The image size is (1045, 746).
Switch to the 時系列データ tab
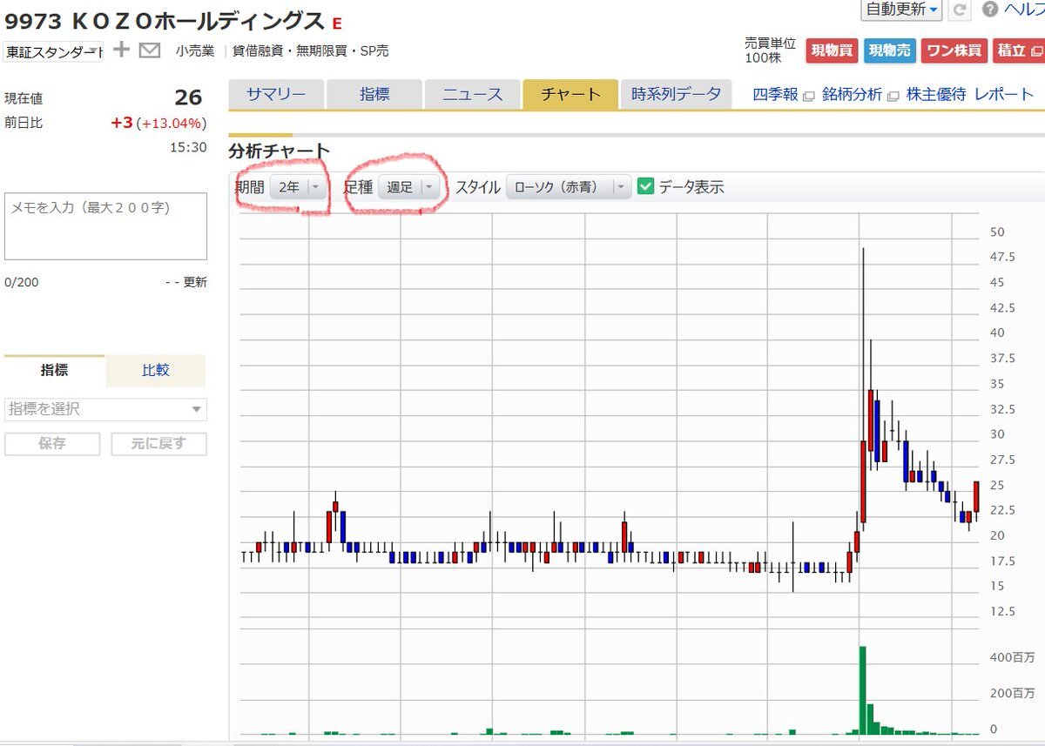(x=675, y=95)
